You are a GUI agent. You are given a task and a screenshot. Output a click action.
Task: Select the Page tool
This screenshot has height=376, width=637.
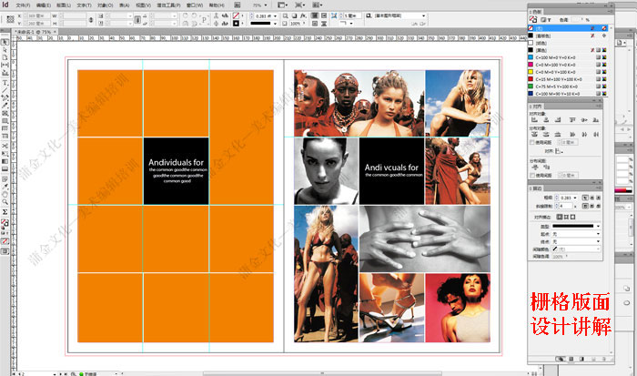[5, 57]
